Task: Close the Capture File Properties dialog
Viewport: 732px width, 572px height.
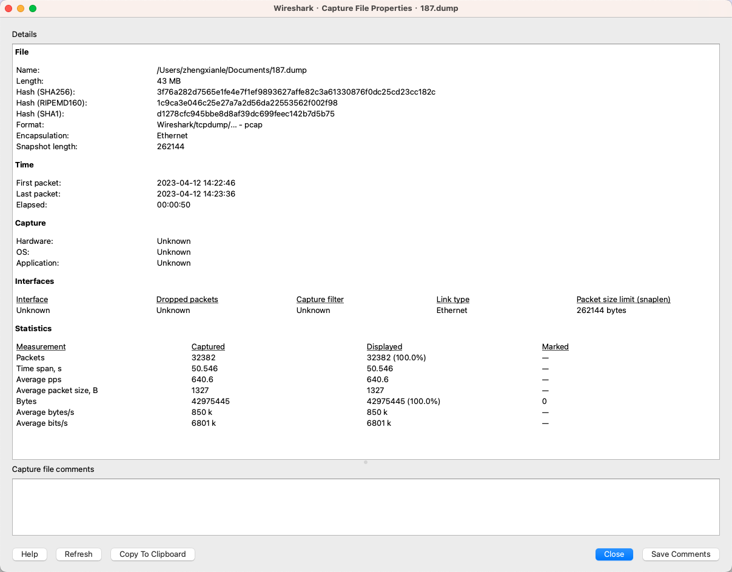Action: tap(614, 554)
